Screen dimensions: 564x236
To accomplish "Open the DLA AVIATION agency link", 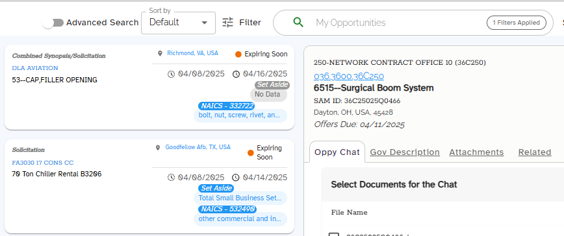I will point(35,68).
